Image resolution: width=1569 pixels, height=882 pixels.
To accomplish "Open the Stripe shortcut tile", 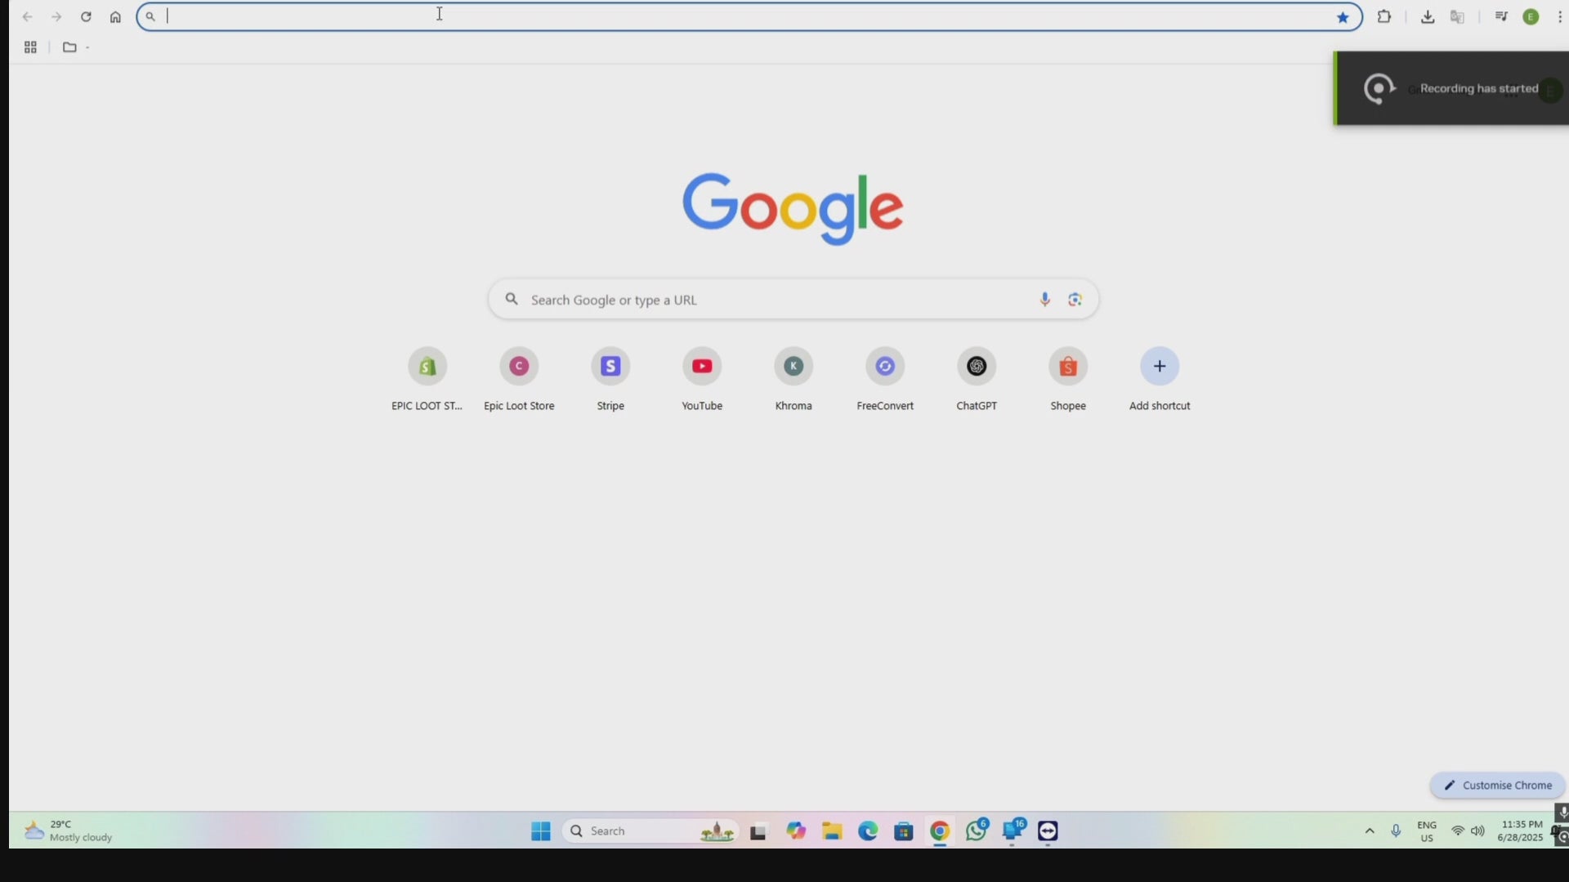I will click(x=610, y=367).
